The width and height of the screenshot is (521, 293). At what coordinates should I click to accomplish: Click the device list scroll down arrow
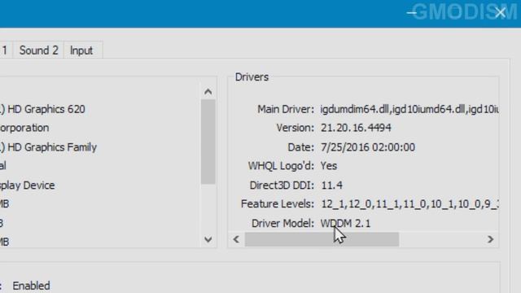point(208,239)
